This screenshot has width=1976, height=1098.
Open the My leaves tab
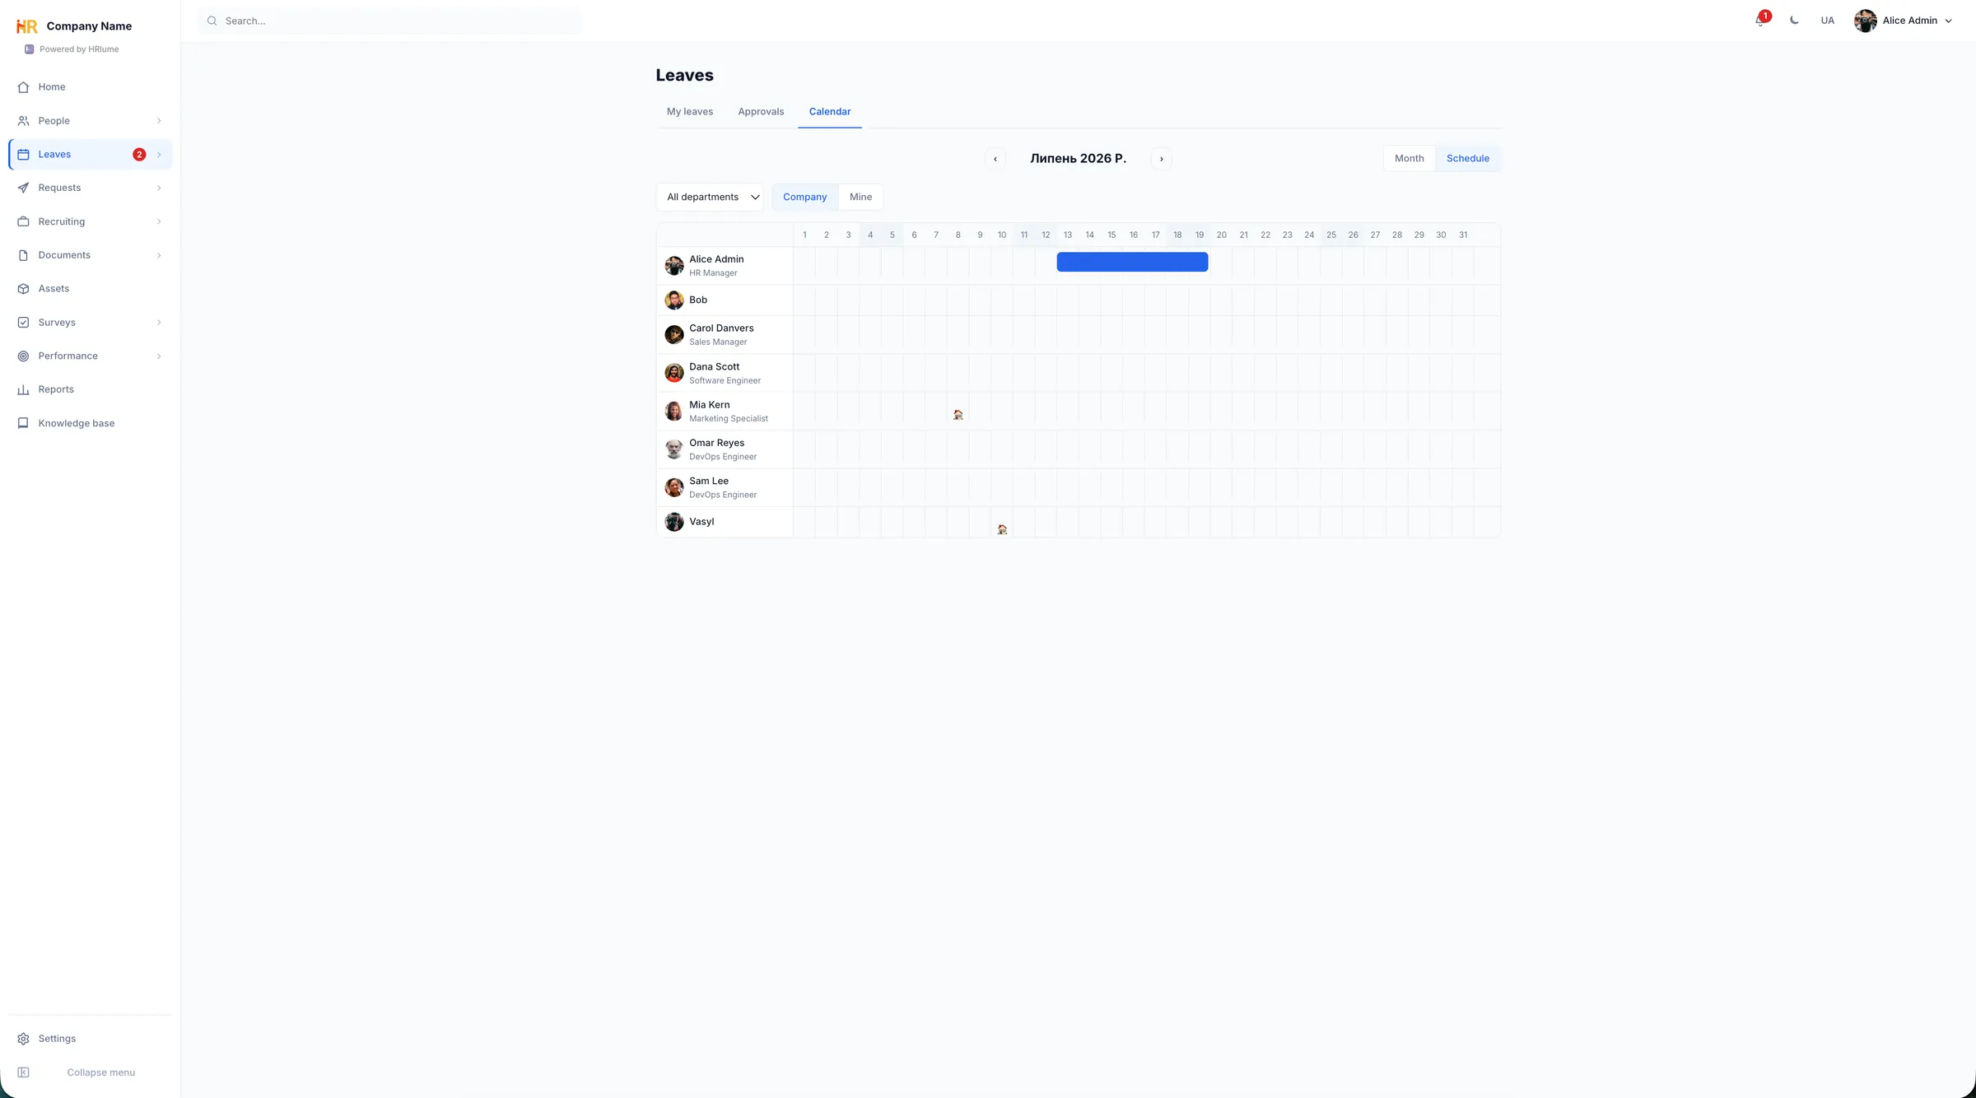(690, 112)
